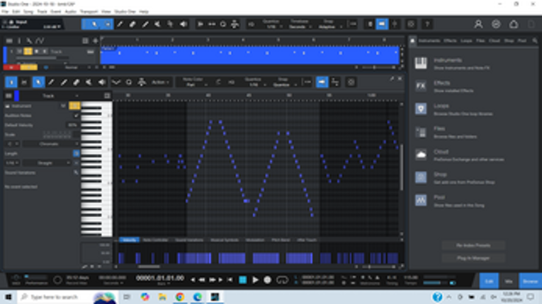
Task: Toggle the Length option checkbox
Action: (x=76, y=153)
